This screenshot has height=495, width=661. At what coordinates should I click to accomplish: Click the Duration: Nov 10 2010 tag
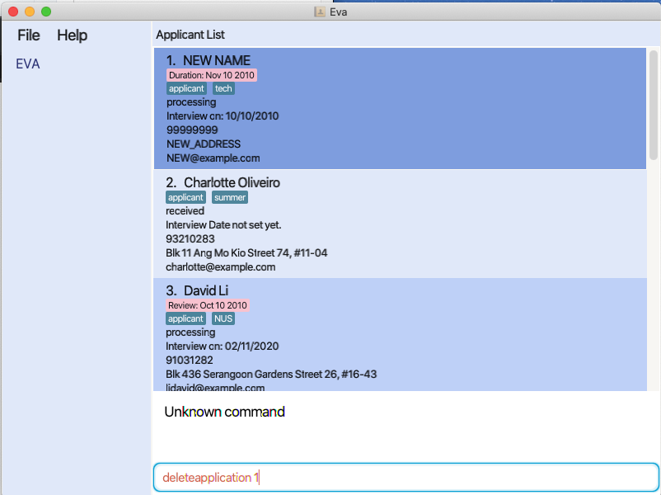click(x=212, y=75)
